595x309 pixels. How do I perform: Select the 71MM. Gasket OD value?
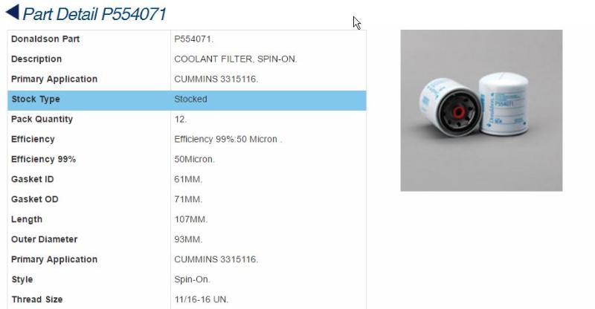(188, 199)
